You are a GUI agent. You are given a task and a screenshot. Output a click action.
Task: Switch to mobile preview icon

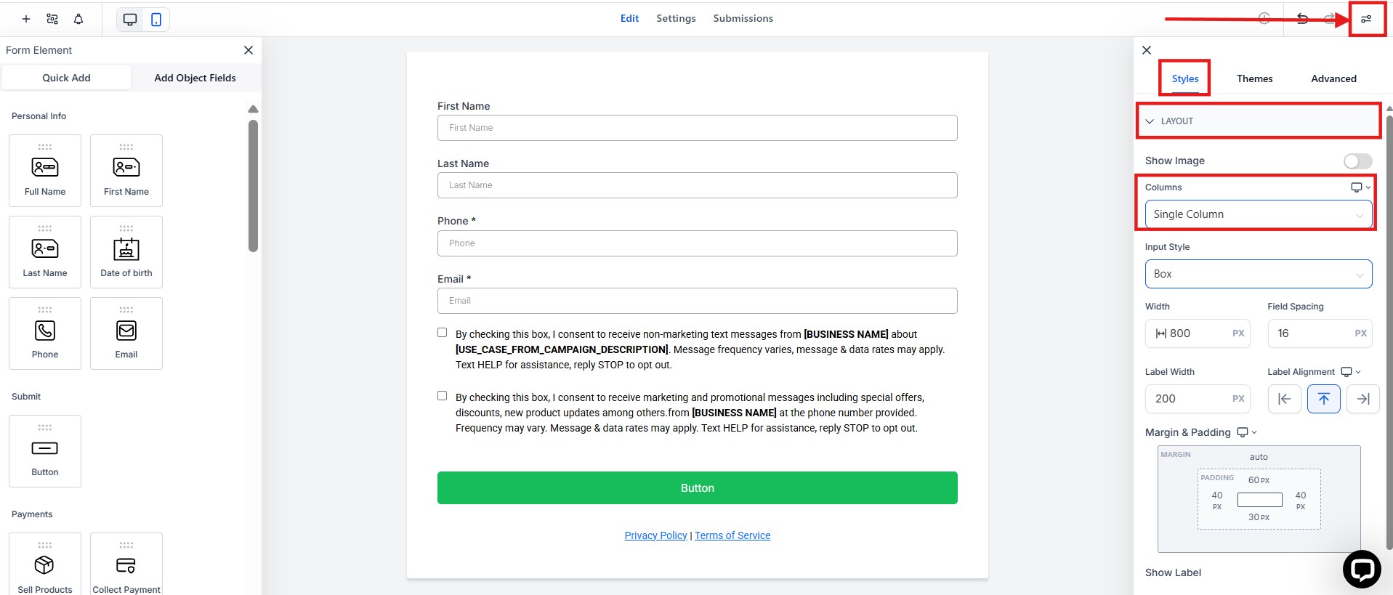[x=156, y=20]
